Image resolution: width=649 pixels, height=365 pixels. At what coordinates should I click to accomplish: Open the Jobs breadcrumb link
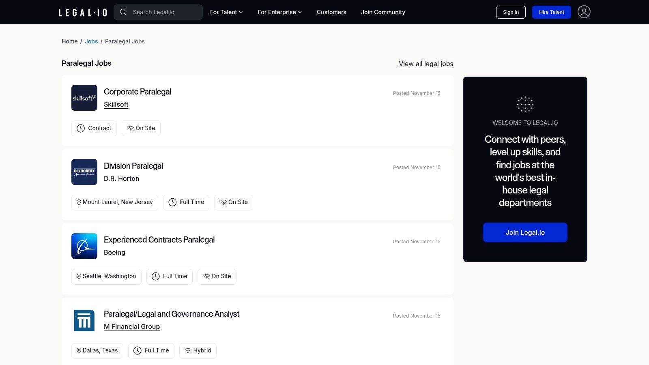point(91,41)
